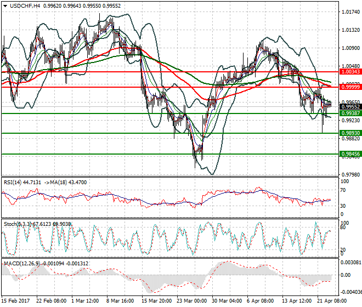Select the red 1.00343 price level label

click(350, 72)
